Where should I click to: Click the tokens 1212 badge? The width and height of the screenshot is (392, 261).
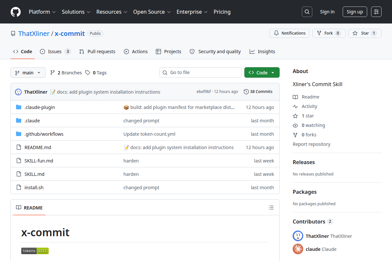pos(35,251)
